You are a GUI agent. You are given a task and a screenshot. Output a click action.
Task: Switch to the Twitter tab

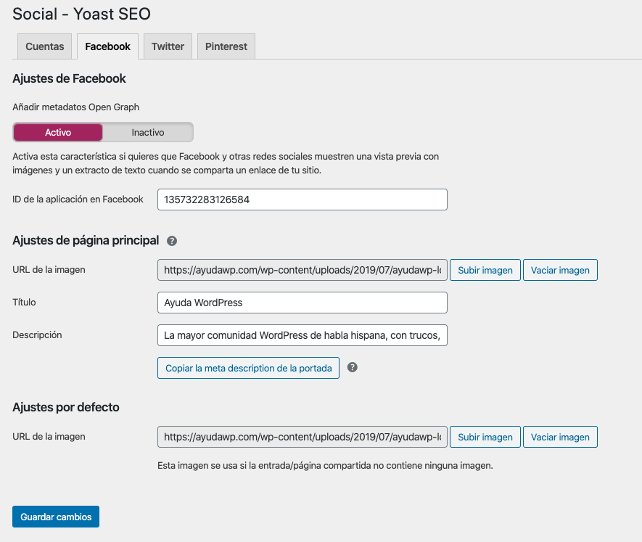pos(167,46)
